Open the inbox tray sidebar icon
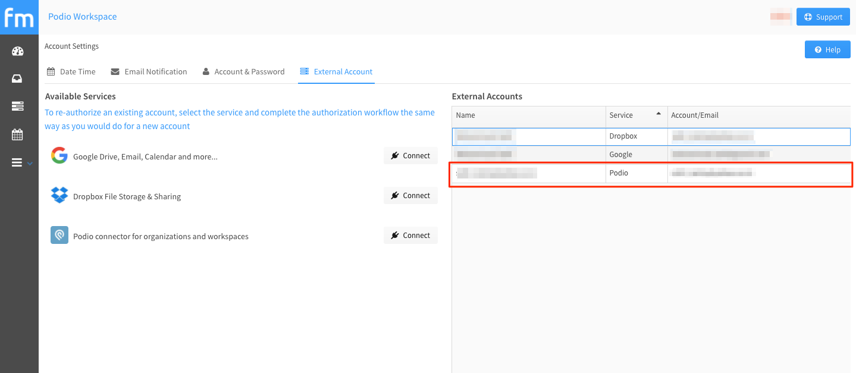Image resolution: width=856 pixels, height=373 pixels. (x=17, y=79)
